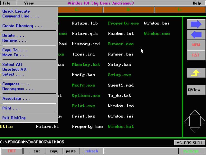Click the up triangle scroll arrow
Screen dimensions: 206x155
195,112
